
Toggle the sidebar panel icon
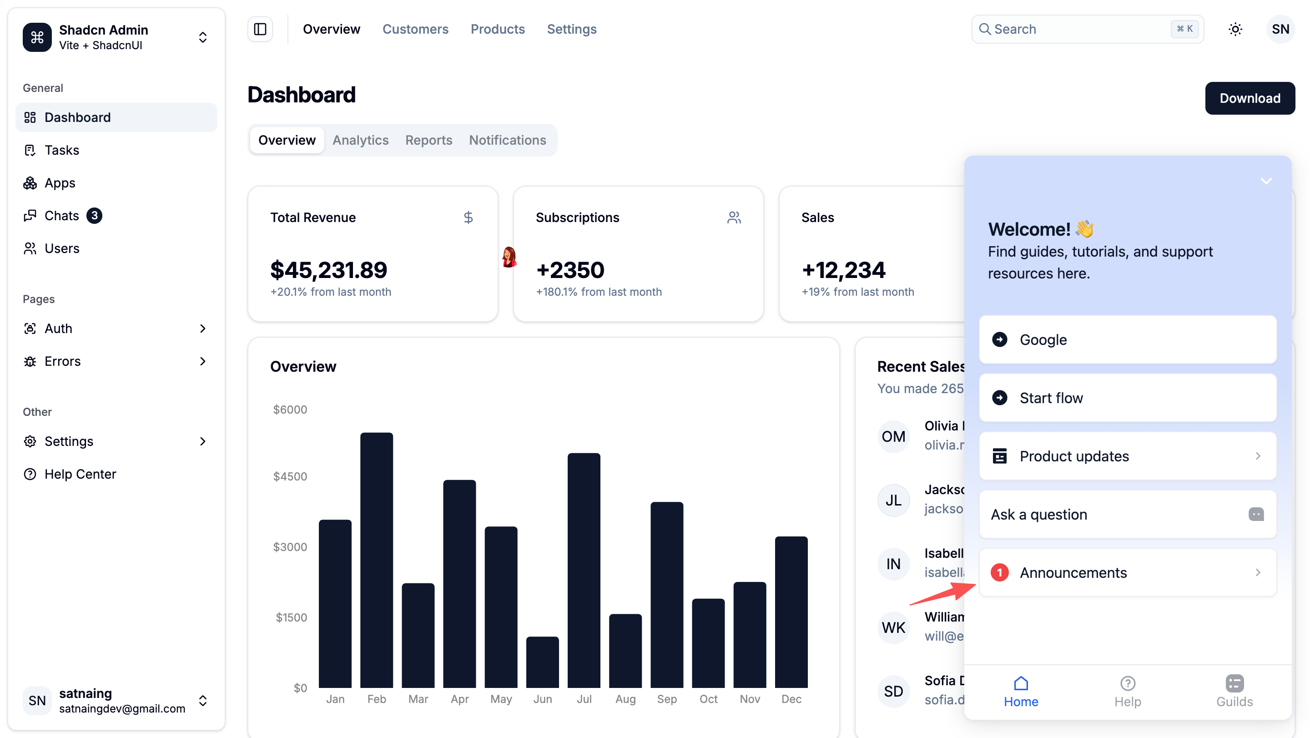260,29
